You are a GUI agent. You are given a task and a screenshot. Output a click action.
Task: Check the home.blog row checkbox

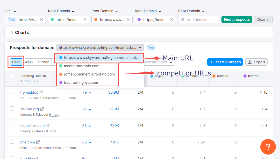pos(12,92)
